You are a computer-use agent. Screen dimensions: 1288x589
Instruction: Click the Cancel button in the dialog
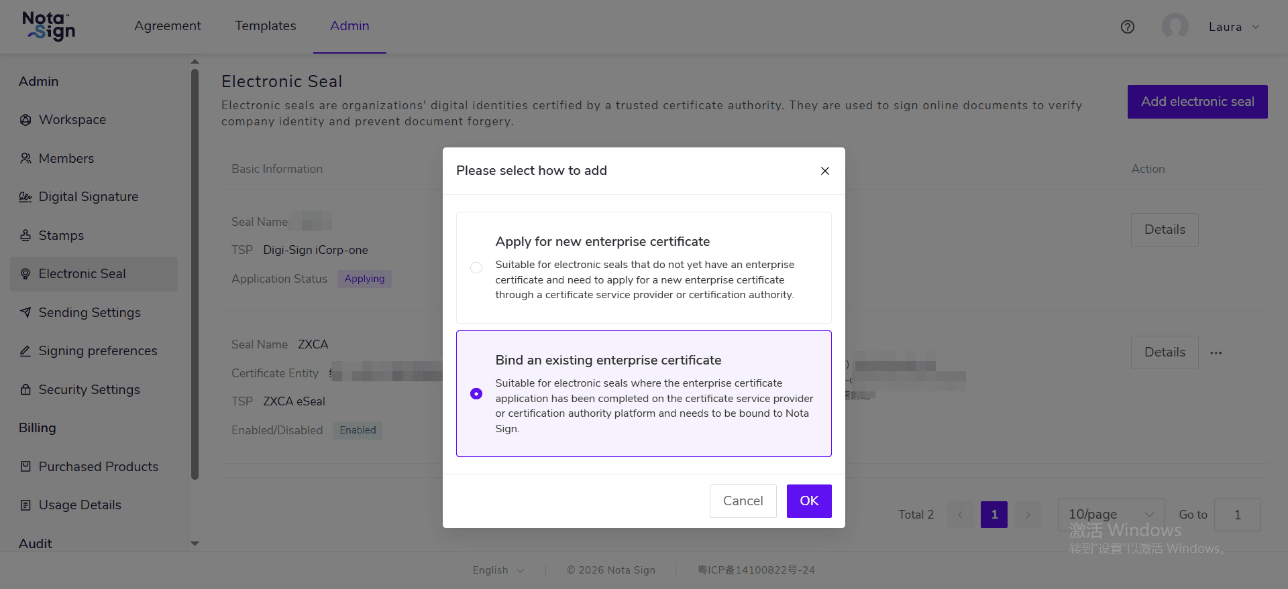pyautogui.click(x=743, y=501)
